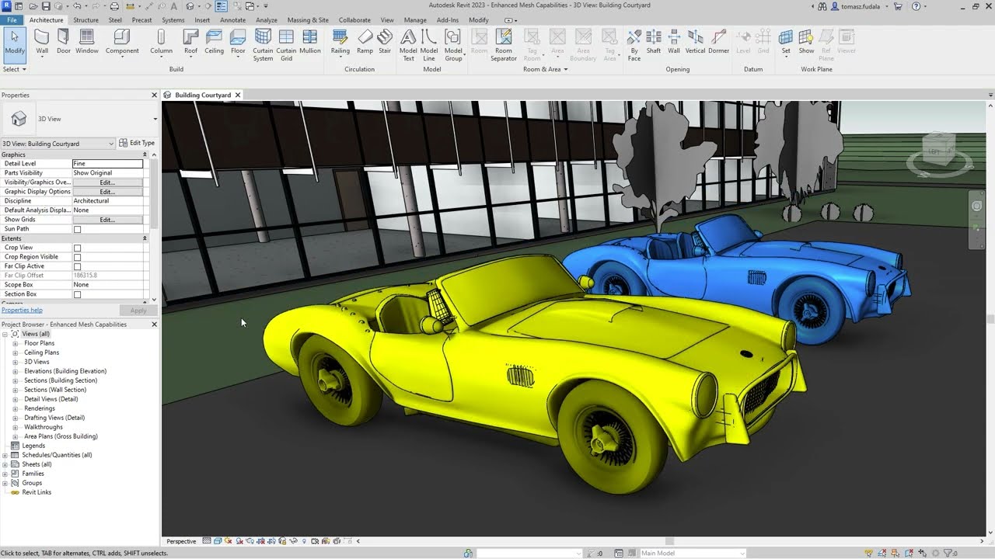Image resolution: width=995 pixels, height=559 pixels.
Task: Toggle the Section Box checkbox
Action: point(77,294)
